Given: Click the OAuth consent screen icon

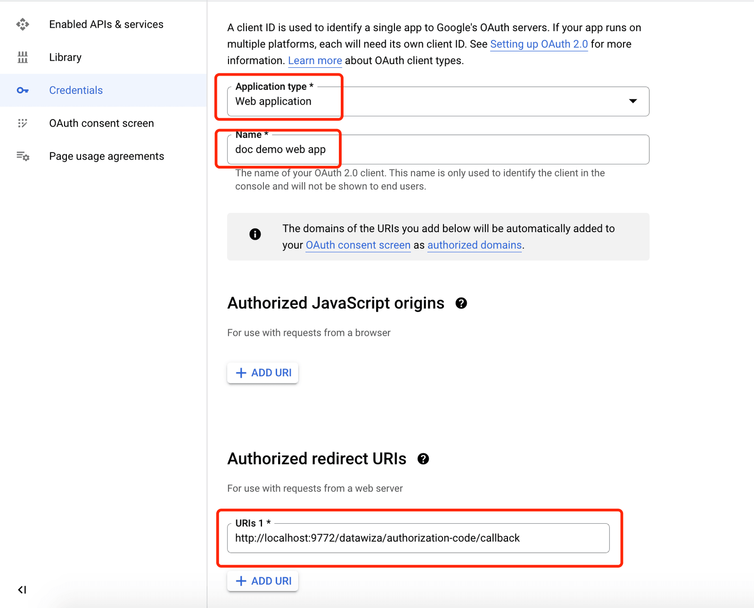Looking at the screenshot, I should coord(23,123).
